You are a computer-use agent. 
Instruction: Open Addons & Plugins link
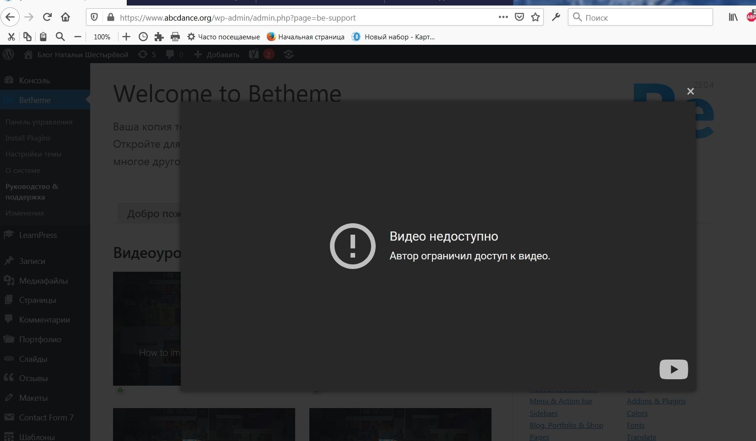(656, 401)
